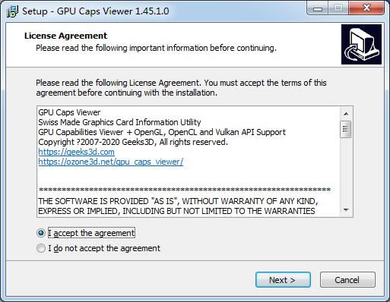The width and height of the screenshot is (390, 302).
Task: Open the geeks3d.com link
Action: click(76, 152)
